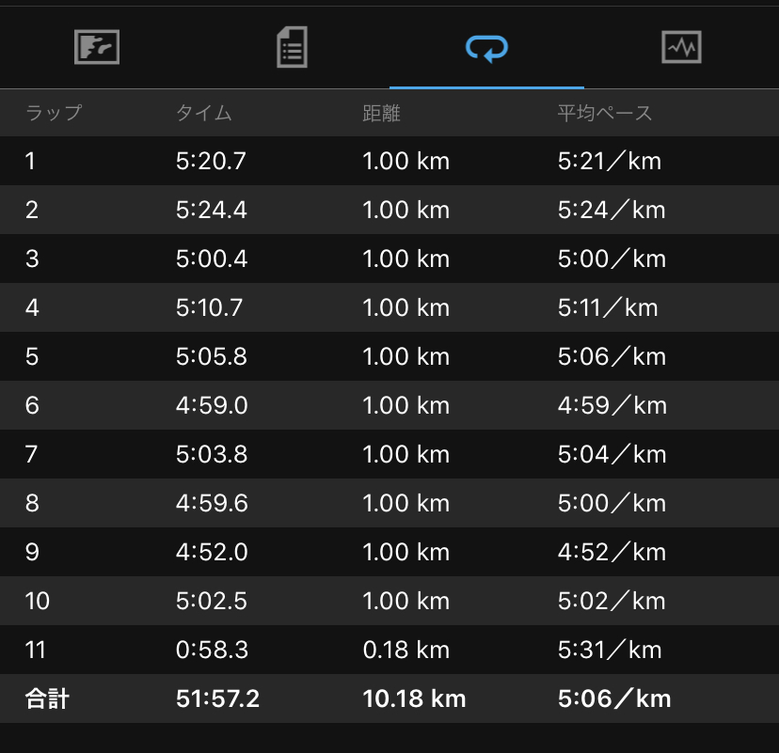Select lap 8 time 4:59.6
This screenshot has height=753, width=779.
(212, 503)
